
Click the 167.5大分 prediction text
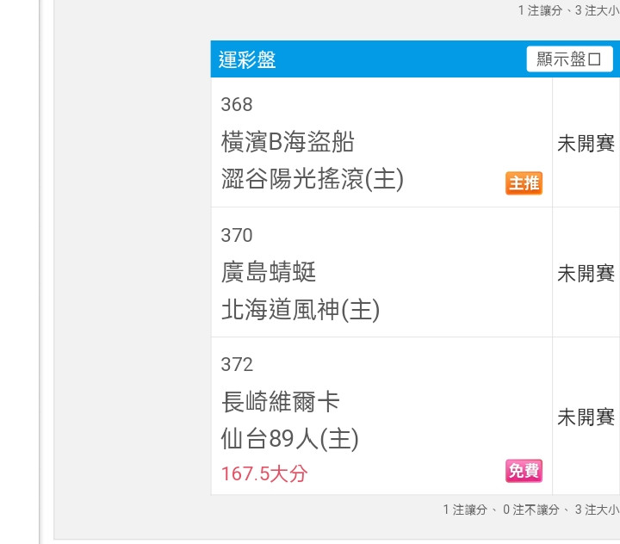[x=263, y=473]
